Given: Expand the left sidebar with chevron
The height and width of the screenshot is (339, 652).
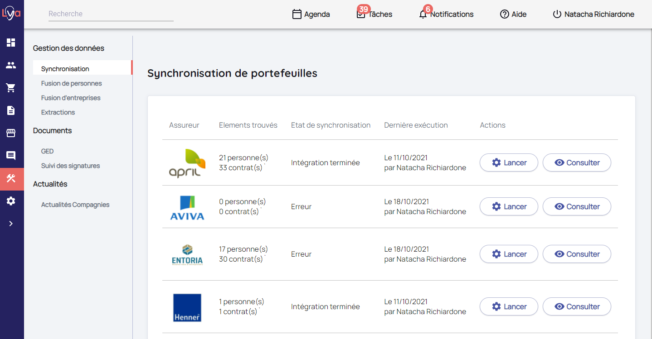Looking at the screenshot, I should point(11,224).
